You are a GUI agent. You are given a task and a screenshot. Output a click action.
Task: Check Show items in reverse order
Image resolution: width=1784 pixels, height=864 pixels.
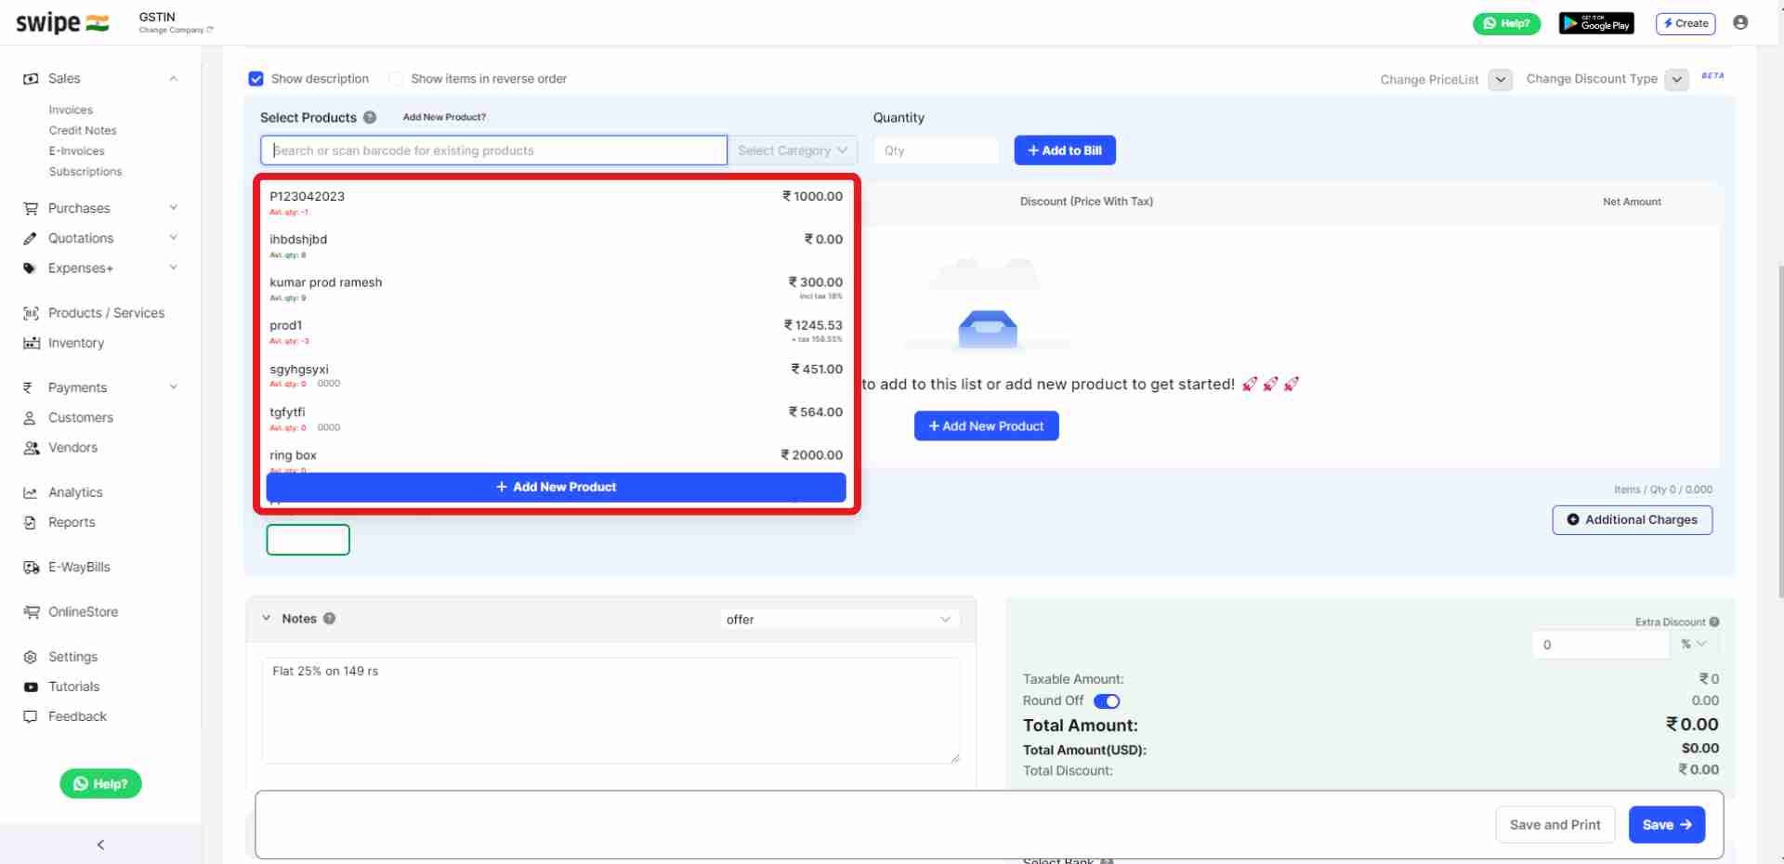pyautogui.click(x=396, y=79)
